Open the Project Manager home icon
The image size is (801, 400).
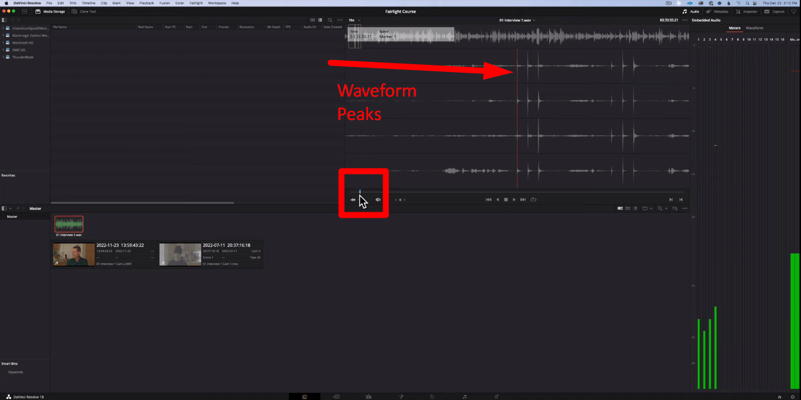click(x=779, y=396)
